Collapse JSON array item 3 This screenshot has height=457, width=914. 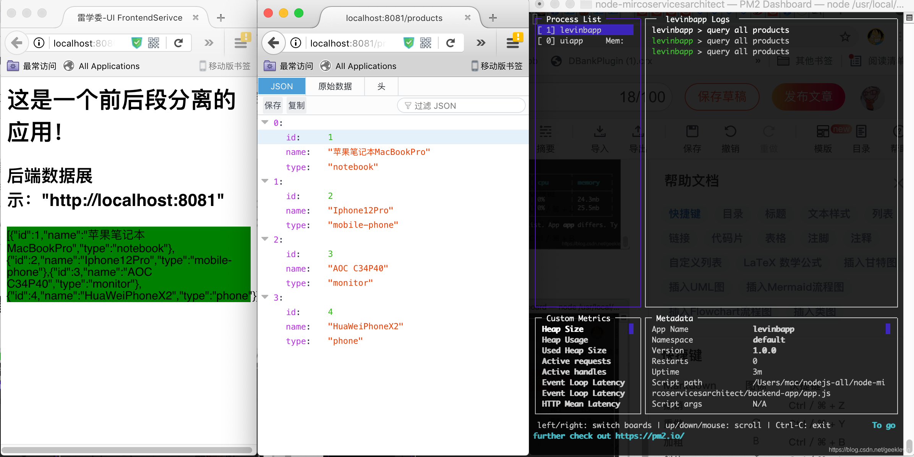pyautogui.click(x=265, y=297)
